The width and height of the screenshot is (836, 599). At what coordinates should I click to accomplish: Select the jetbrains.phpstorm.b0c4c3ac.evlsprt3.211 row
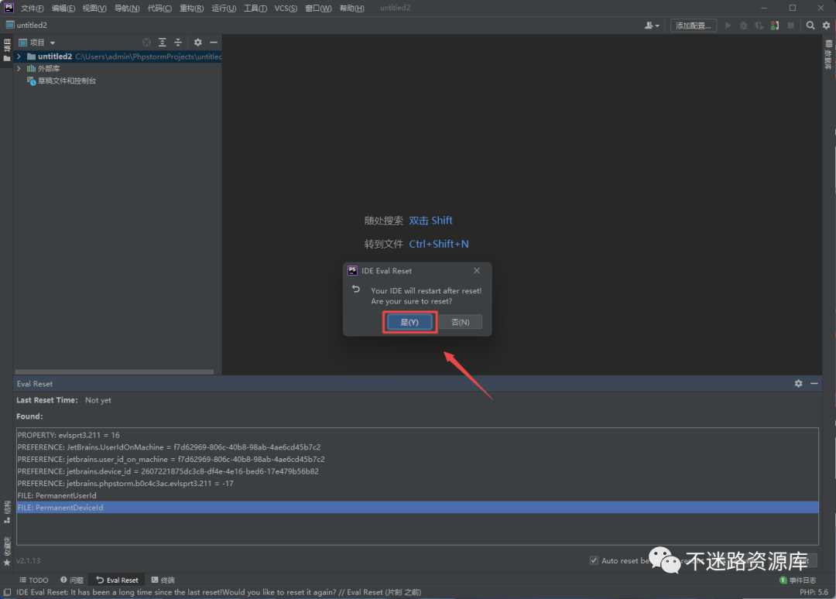click(417, 484)
